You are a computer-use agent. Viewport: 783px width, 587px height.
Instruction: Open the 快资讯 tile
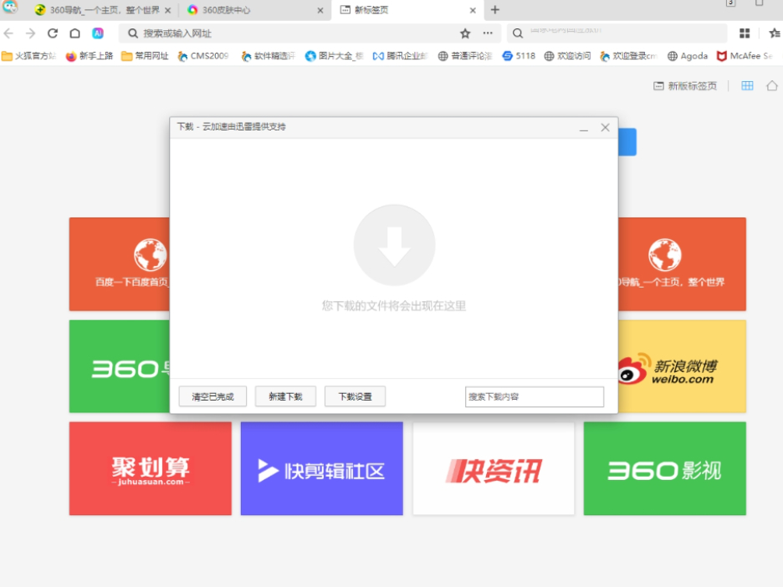point(494,469)
